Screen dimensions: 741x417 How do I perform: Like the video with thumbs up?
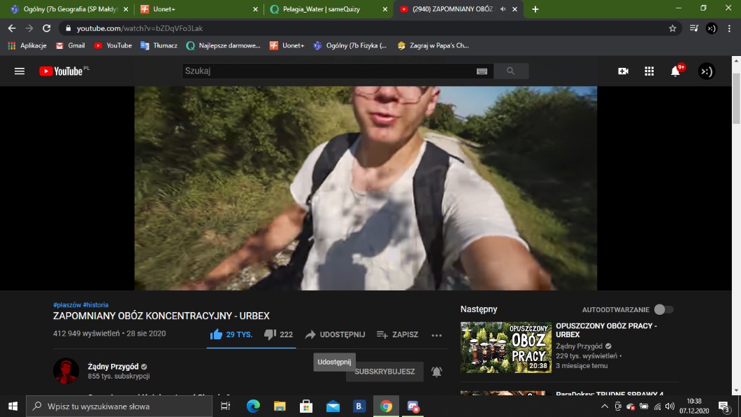point(217,334)
